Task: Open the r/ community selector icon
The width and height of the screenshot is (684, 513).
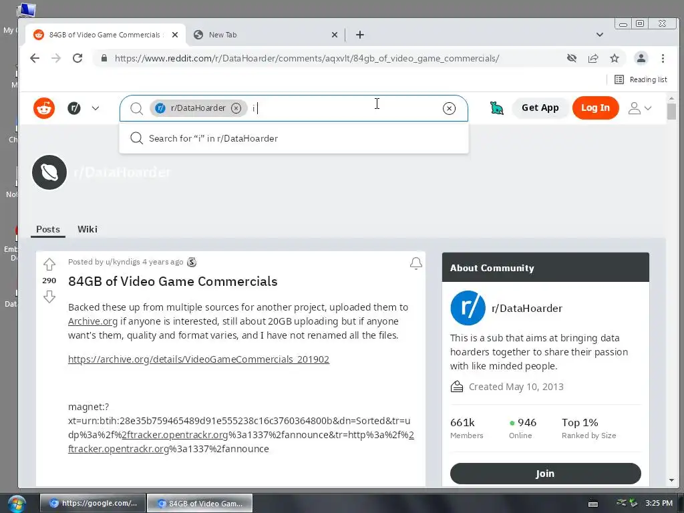Action: pyautogui.click(x=74, y=108)
